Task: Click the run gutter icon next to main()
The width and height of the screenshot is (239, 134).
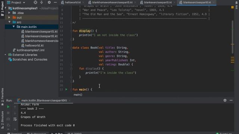Action: 66,89
